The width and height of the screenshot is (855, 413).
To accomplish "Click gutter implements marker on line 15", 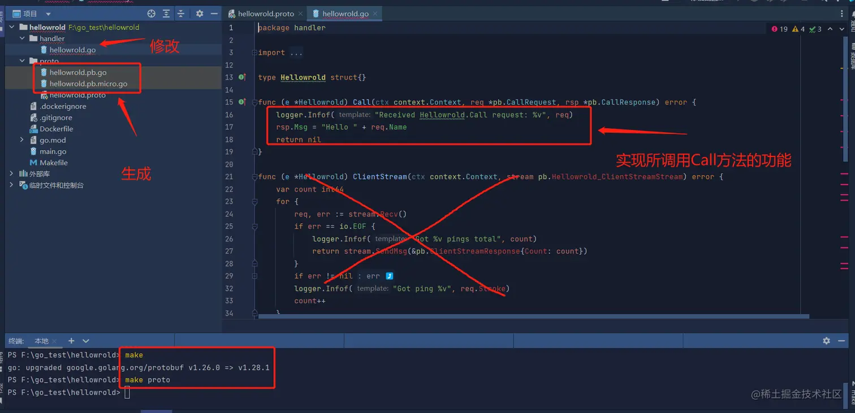I will tap(242, 102).
